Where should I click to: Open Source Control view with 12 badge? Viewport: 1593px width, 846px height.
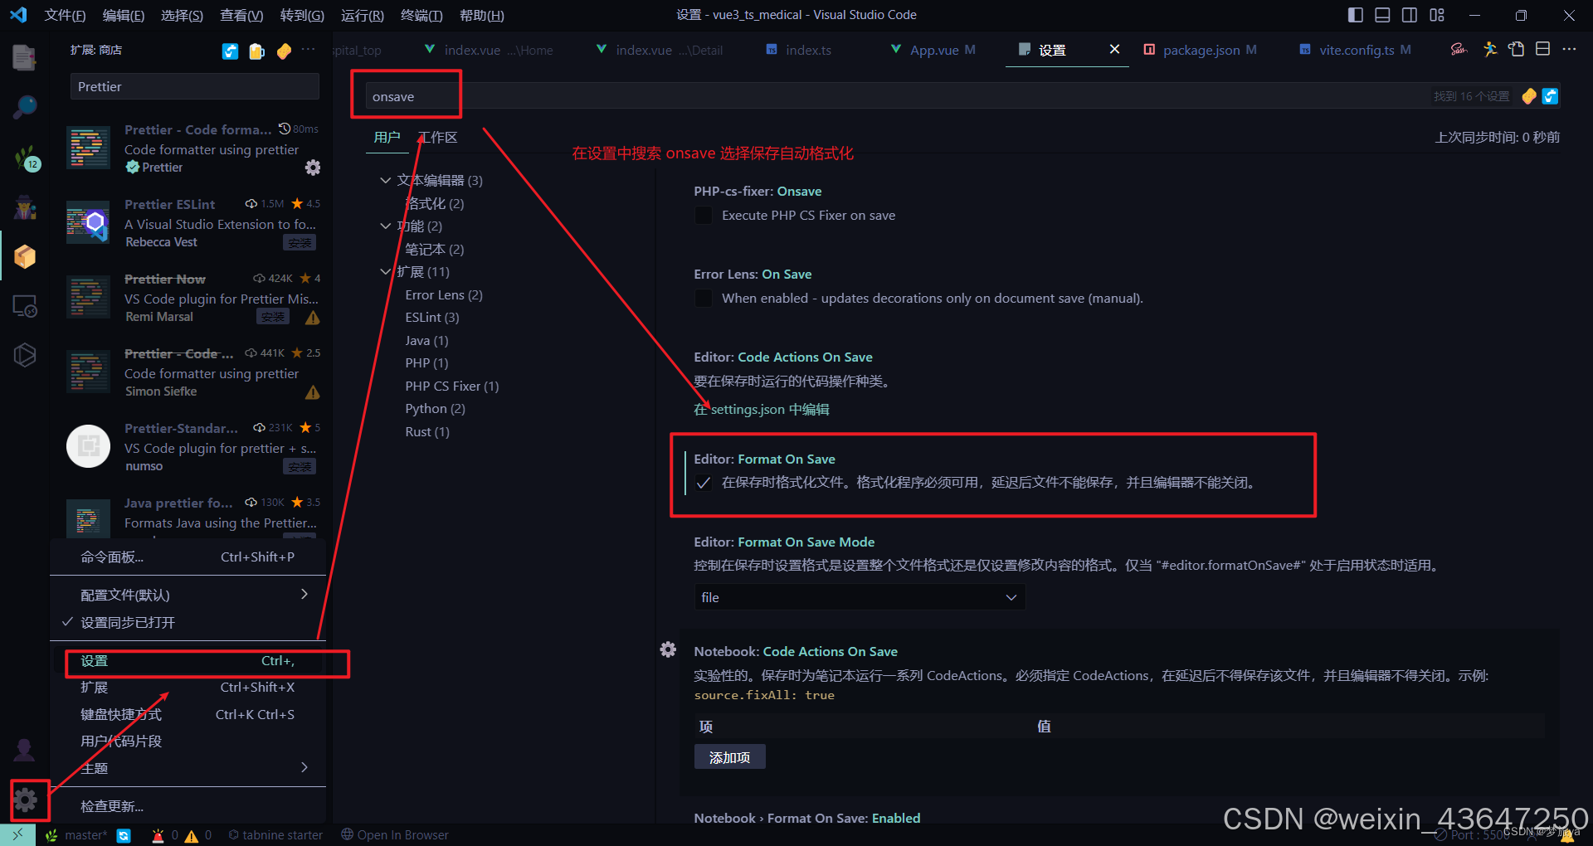pyautogui.click(x=26, y=158)
